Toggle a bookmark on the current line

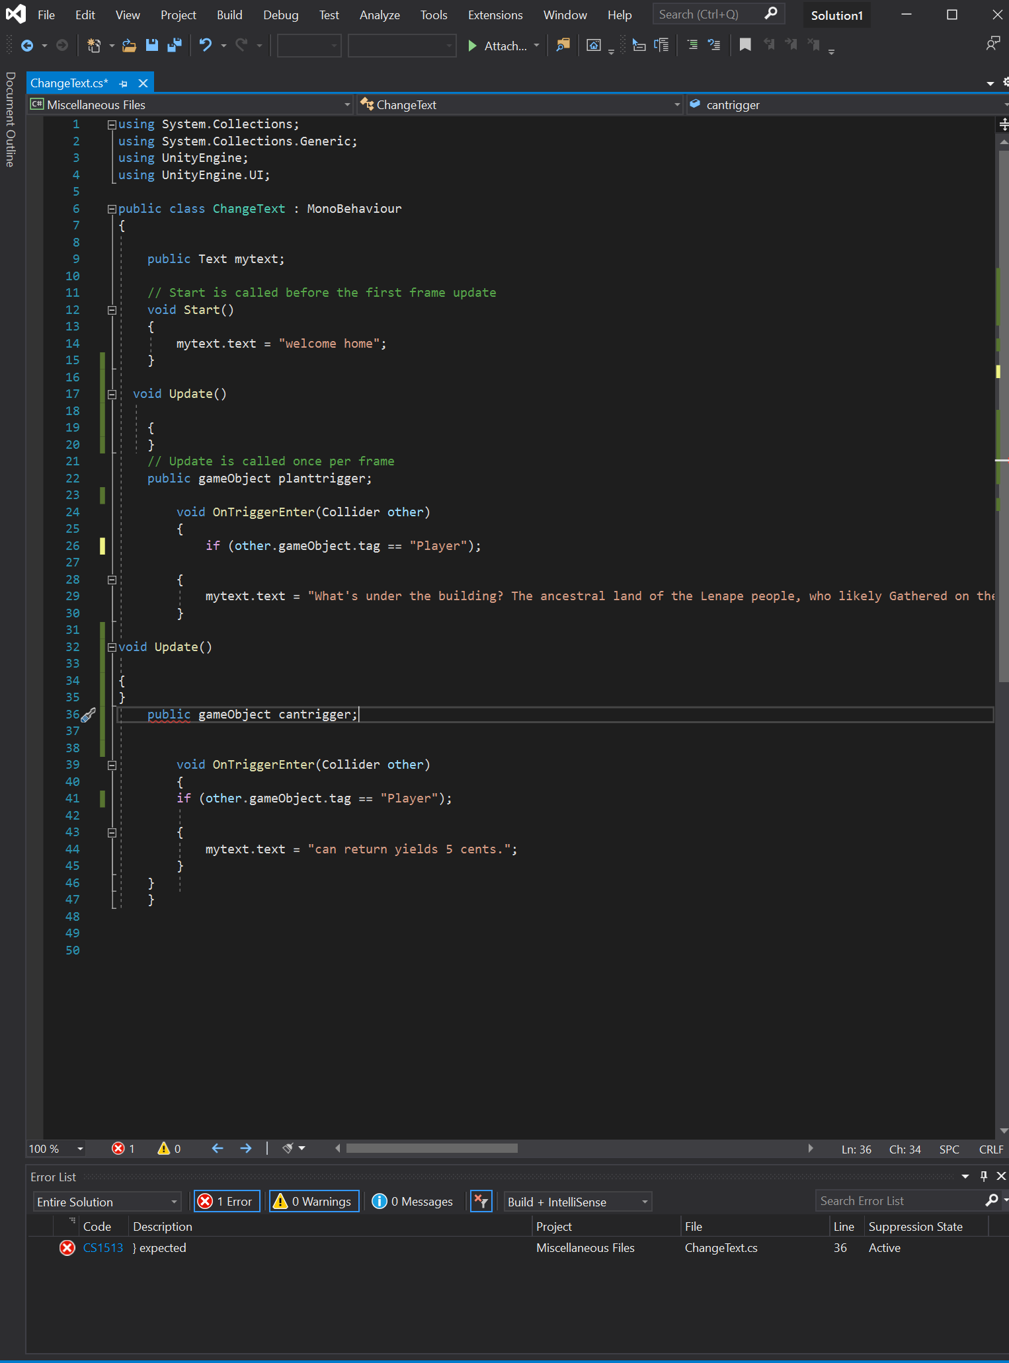745,45
